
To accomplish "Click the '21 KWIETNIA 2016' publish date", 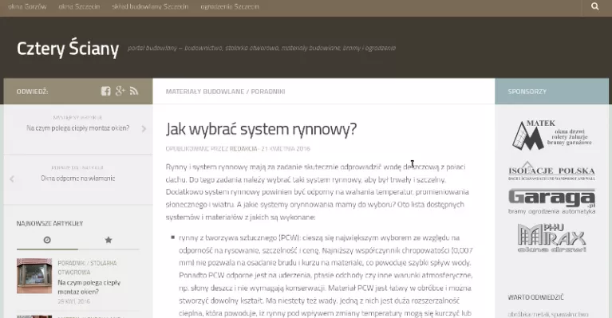I will tap(286, 148).
